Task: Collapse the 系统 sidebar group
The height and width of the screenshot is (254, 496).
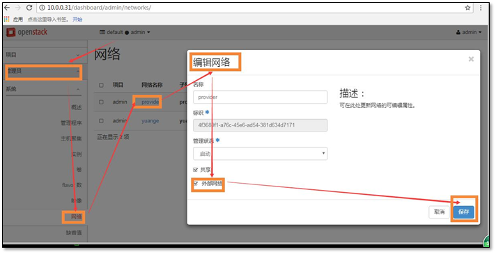Action: 43,89
